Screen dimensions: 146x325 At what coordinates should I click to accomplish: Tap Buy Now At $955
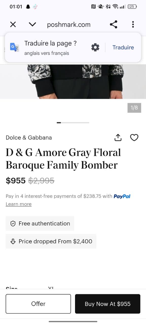(x=107, y=304)
